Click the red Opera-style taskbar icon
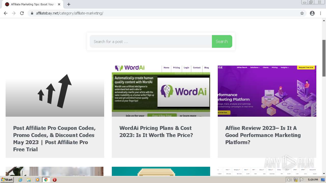 click(x=55, y=180)
